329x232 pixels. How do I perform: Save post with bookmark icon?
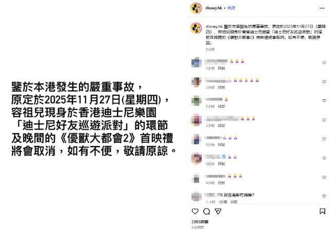point(322,212)
